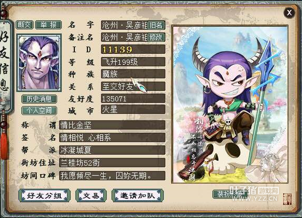The height and width of the screenshot is (218, 302).
Task: Click the red seal stamp icon
Action: [x=287, y=199]
